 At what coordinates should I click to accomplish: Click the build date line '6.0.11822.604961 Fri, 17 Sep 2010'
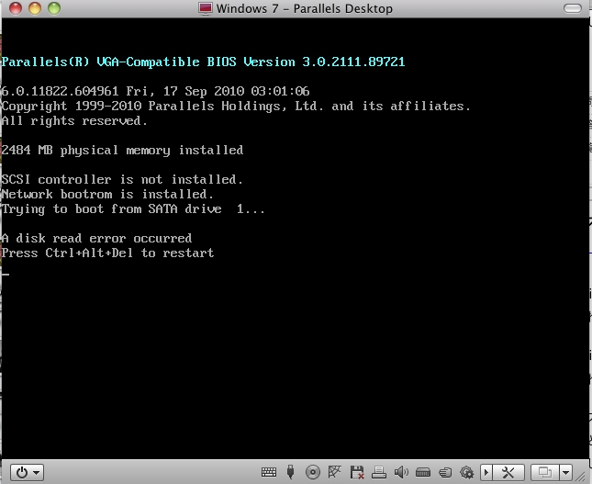click(x=155, y=91)
